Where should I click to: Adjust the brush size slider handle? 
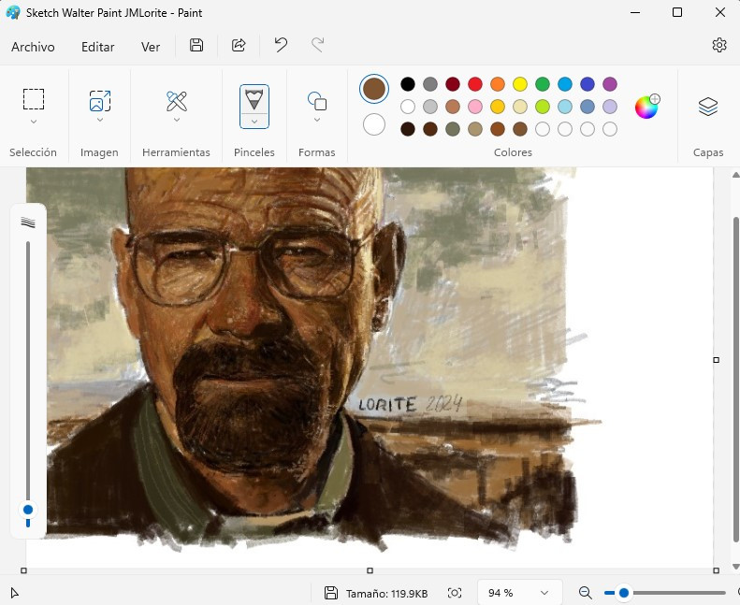(x=28, y=510)
